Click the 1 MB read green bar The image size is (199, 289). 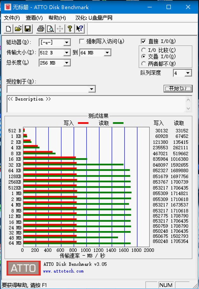coord(77,193)
